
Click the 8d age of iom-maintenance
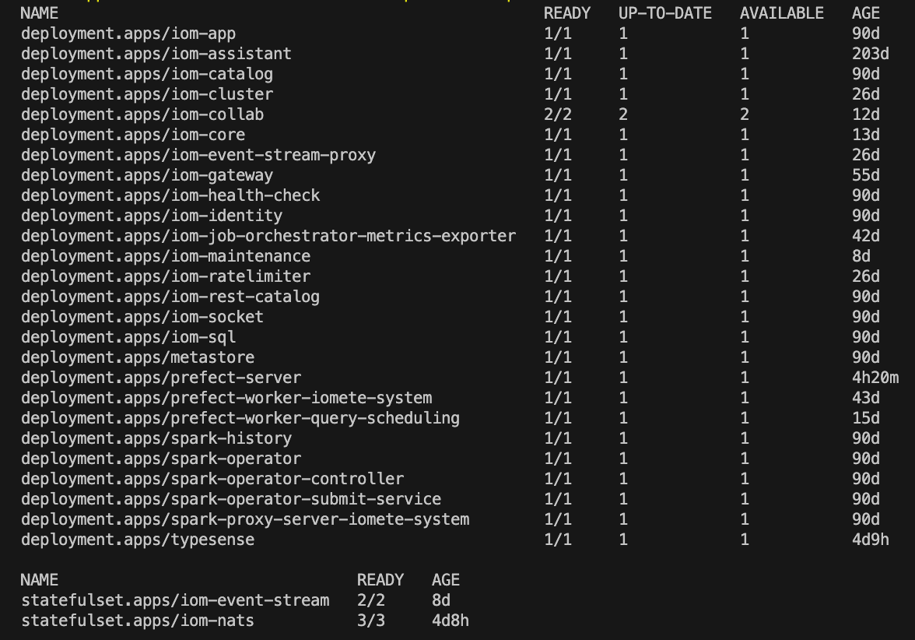click(861, 256)
